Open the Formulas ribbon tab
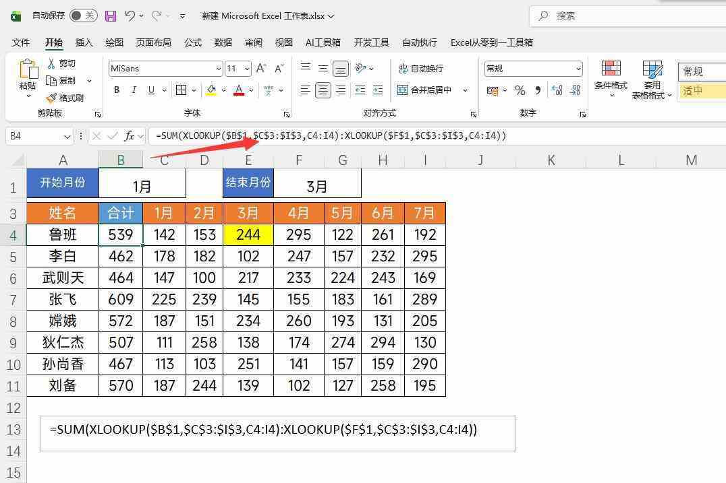This screenshot has height=483, width=726. point(193,42)
